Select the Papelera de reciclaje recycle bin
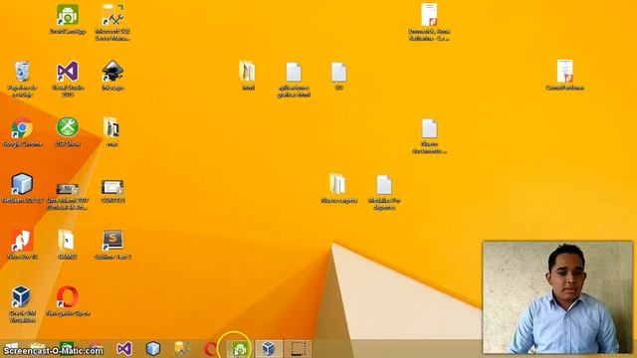 pos(22,79)
